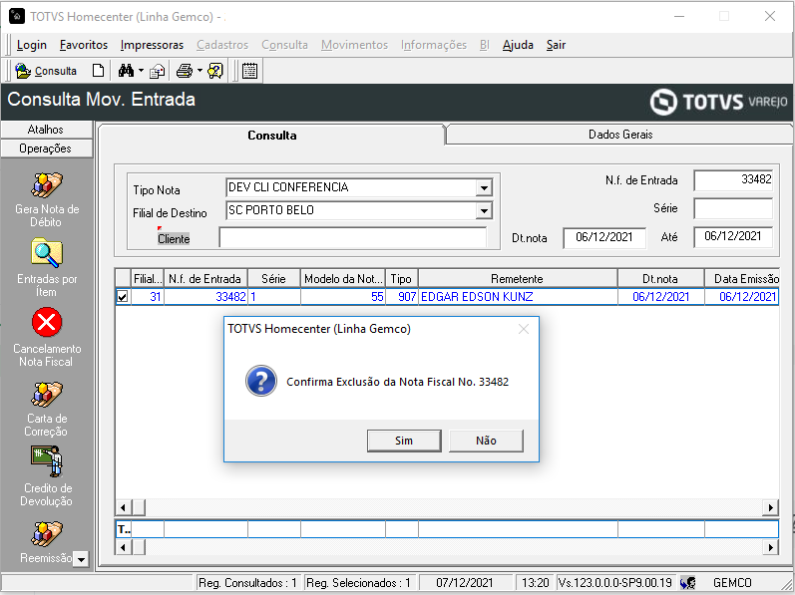Click the Até end date field
The height and width of the screenshot is (595, 795).
click(733, 236)
